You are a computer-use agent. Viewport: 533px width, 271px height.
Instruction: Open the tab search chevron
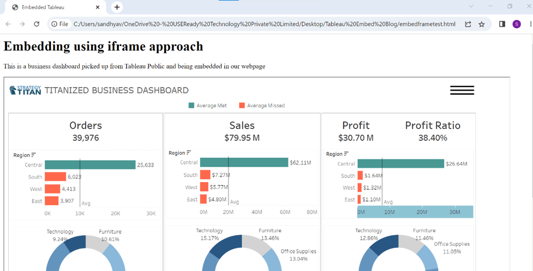click(471, 6)
